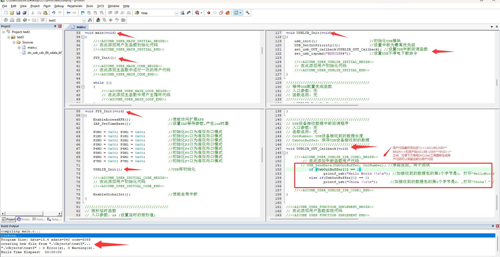
Task: Unindent selected lines with the unindent icon
Action: click(116, 13)
